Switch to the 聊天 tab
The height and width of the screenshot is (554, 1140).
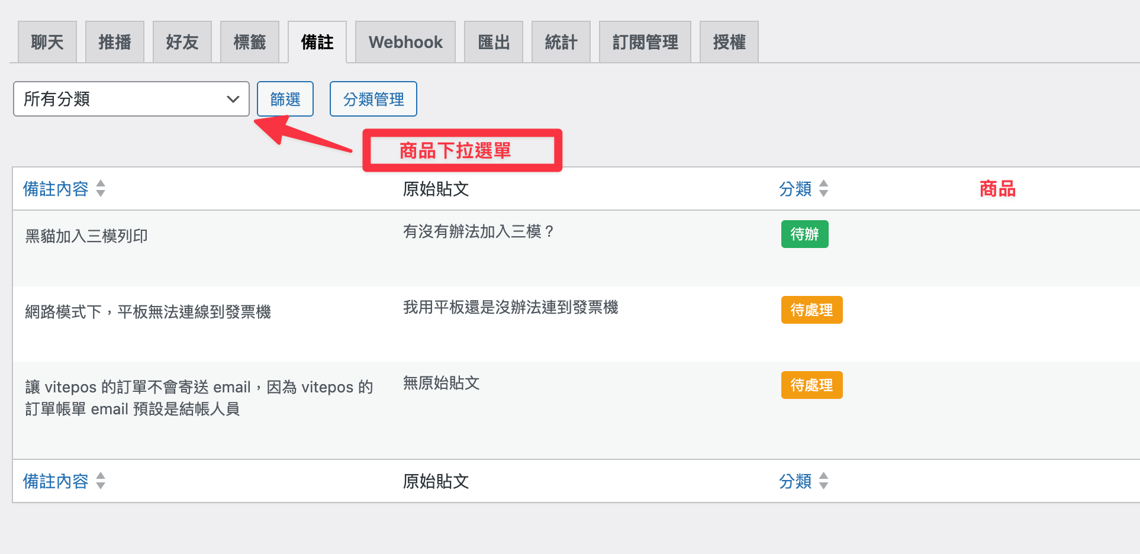pos(47,42)
